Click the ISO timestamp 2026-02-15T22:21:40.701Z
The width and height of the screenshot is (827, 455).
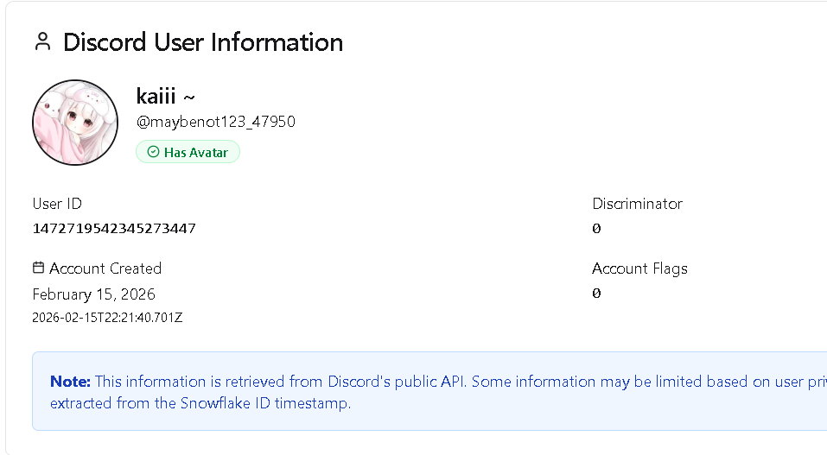(107, 317)
